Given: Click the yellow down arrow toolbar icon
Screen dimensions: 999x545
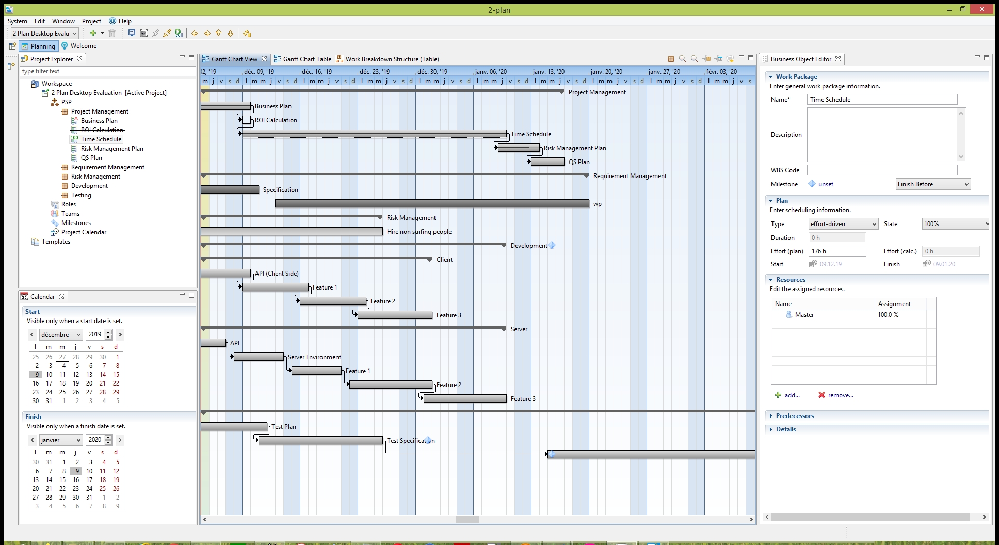Looking at the screenshot, I should pos(230,33).
